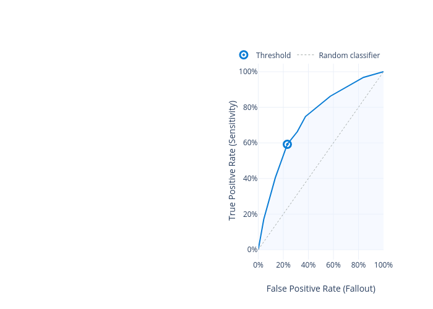Click the 60% label on the vertical axis
The width and height of the screenshot is (433, 309).
pos(250,143)
